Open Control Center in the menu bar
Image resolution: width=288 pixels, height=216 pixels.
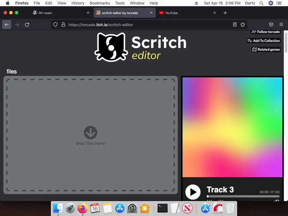(x=279, y=3)
